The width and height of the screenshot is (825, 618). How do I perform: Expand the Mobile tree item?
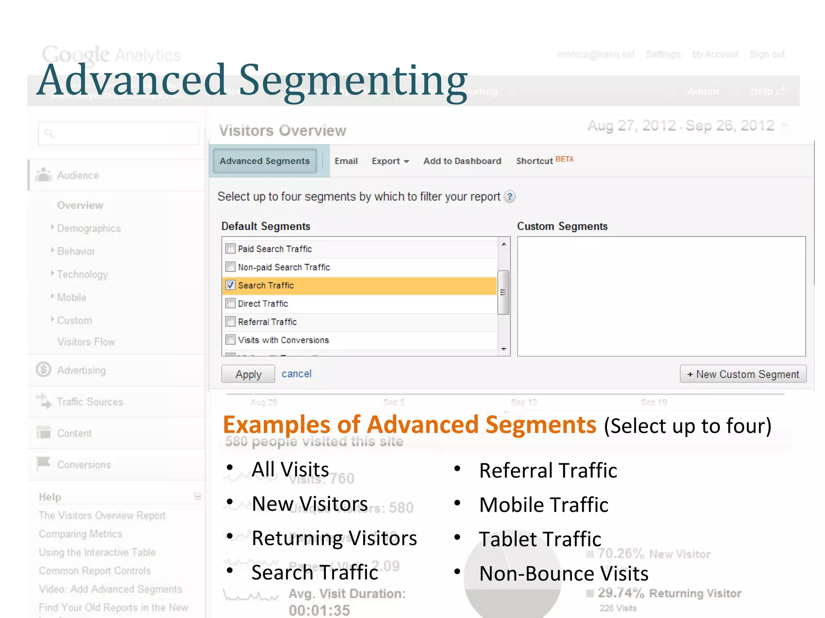click(52, 297)
